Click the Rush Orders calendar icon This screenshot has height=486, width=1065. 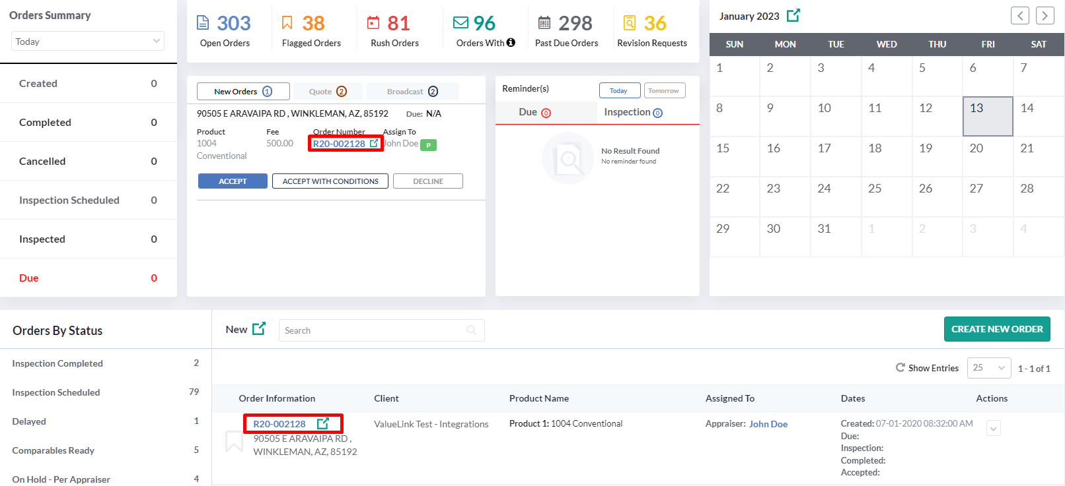tap(373, 23)
